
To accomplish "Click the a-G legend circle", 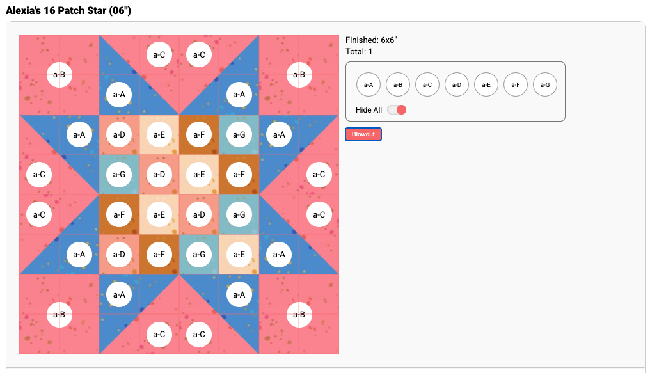I will pyautogui.click(x=545, y=84).
